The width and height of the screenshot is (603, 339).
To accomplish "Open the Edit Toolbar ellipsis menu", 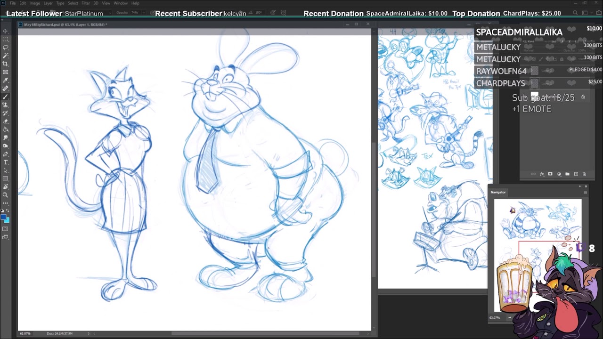I will pos(6,203).
